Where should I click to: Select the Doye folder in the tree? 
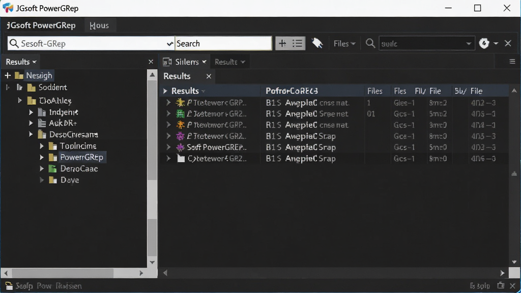coord(70,180)
